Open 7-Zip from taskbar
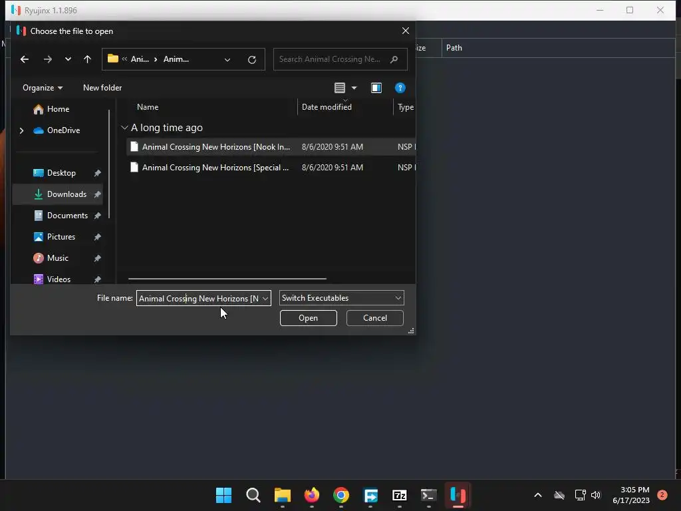Viewport: 681px width, 511px height. [400, 495]
